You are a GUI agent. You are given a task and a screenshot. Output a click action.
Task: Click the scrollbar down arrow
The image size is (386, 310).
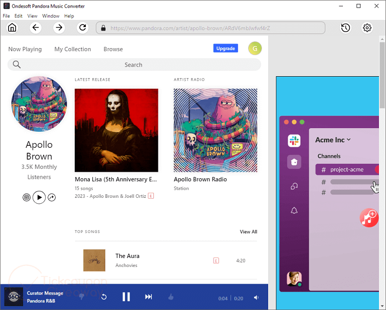point(382,306)
